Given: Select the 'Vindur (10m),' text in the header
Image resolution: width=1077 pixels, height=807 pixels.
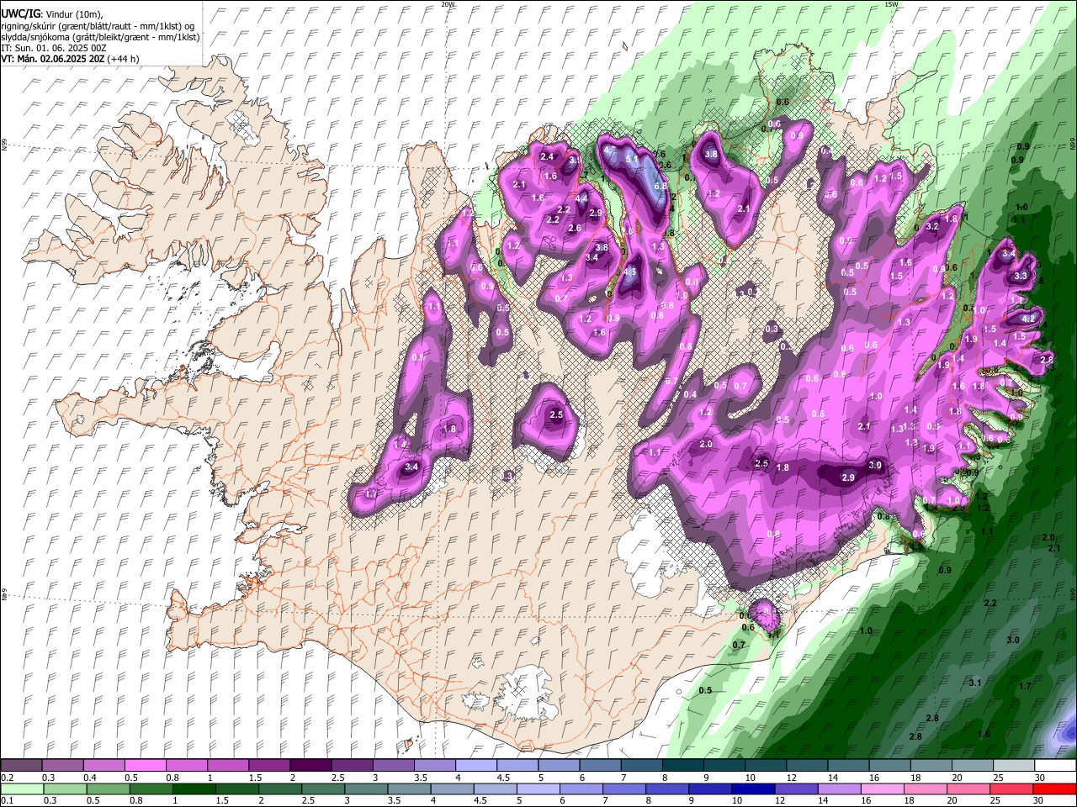Looking at the screenshot, I should point(72,14).
